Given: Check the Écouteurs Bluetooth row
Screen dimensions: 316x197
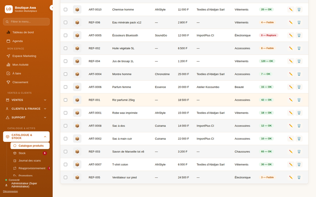Looking at the screenshot, I should click(x=65, y=35).
